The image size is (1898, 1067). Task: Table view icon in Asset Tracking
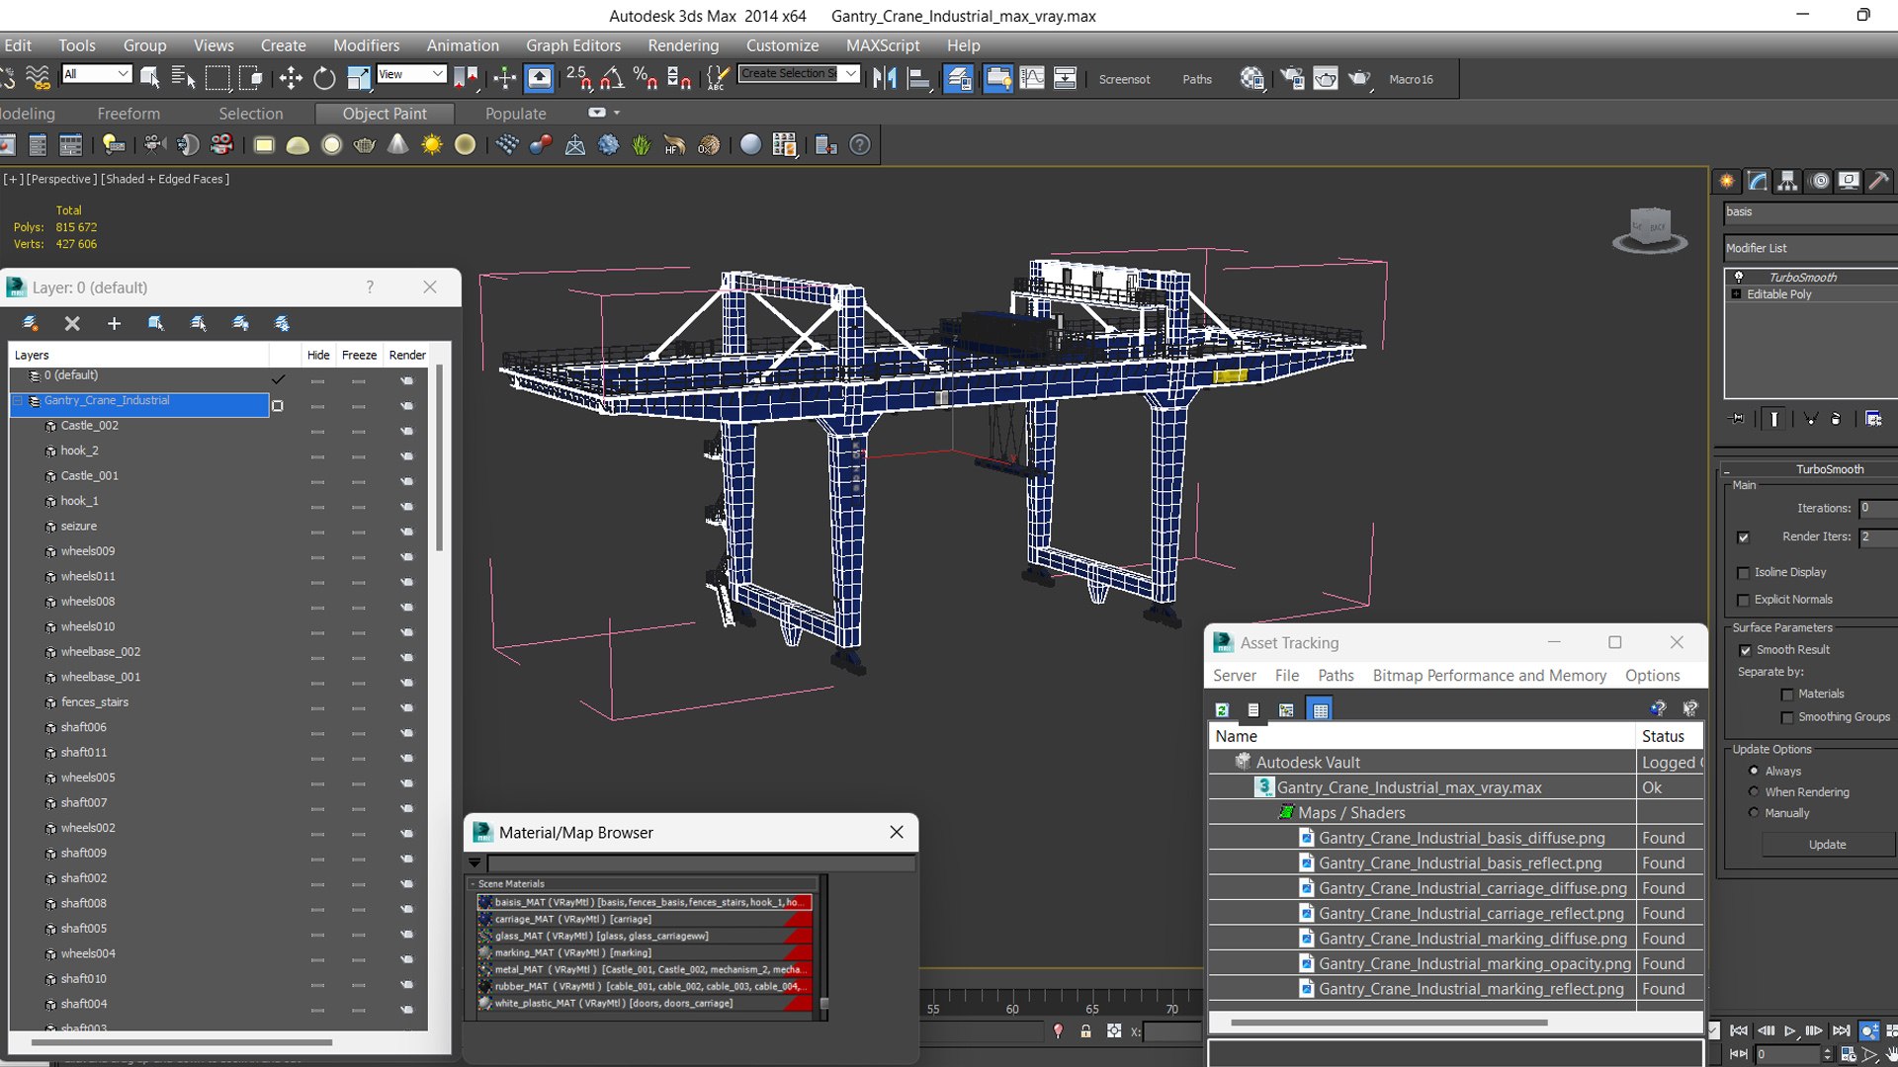pos(1320,709)
